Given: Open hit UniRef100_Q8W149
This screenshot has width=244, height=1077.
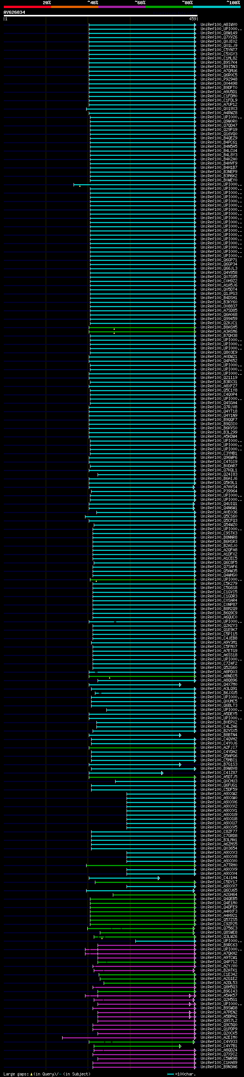Looking at the screenshot, I should pos(219,33).
